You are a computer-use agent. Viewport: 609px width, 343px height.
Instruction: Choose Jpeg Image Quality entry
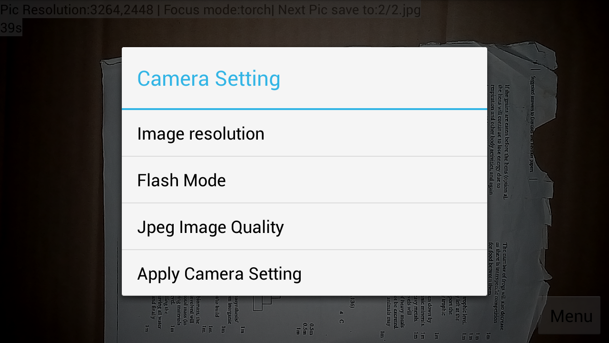tap(304, 227)
